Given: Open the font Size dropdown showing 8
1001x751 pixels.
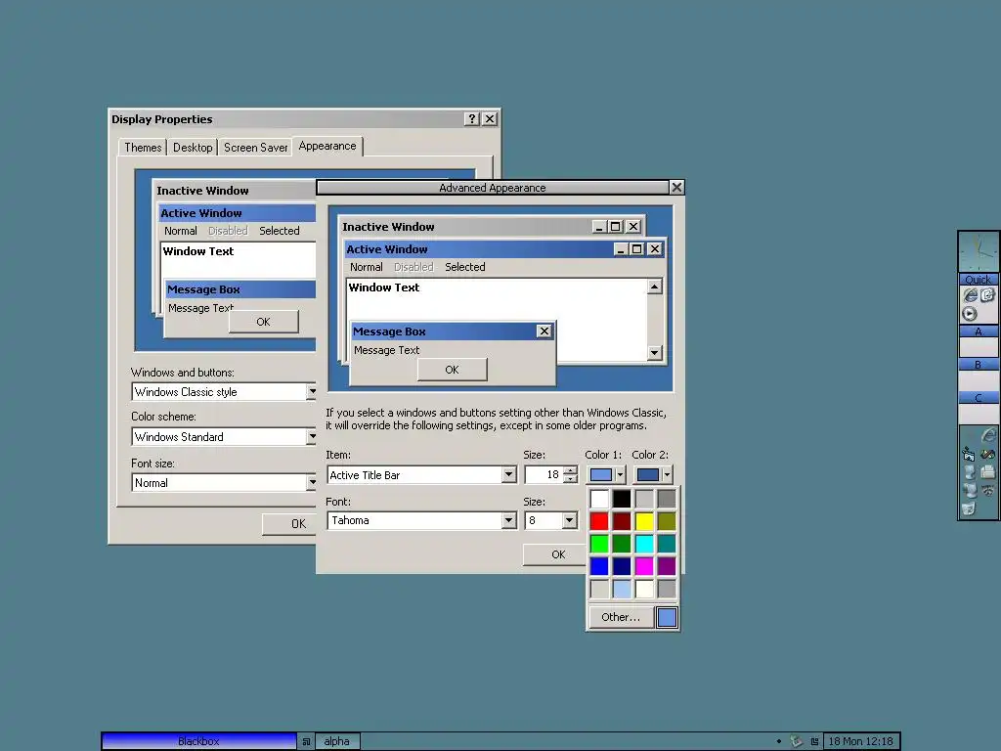Looking at the screenshot, I should (570, 520).
